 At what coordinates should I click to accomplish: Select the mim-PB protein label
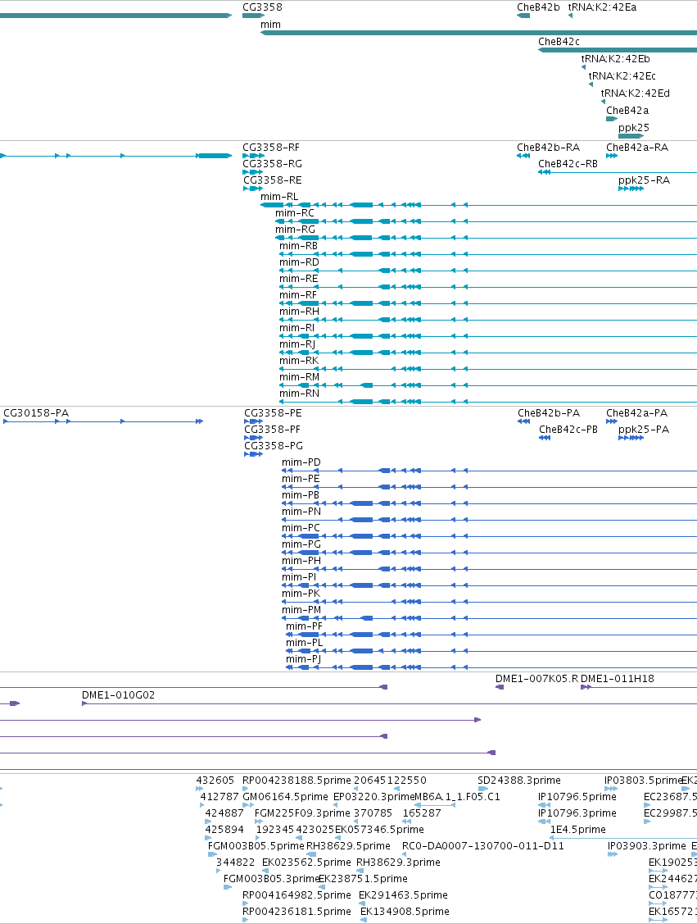coord(301,495)
